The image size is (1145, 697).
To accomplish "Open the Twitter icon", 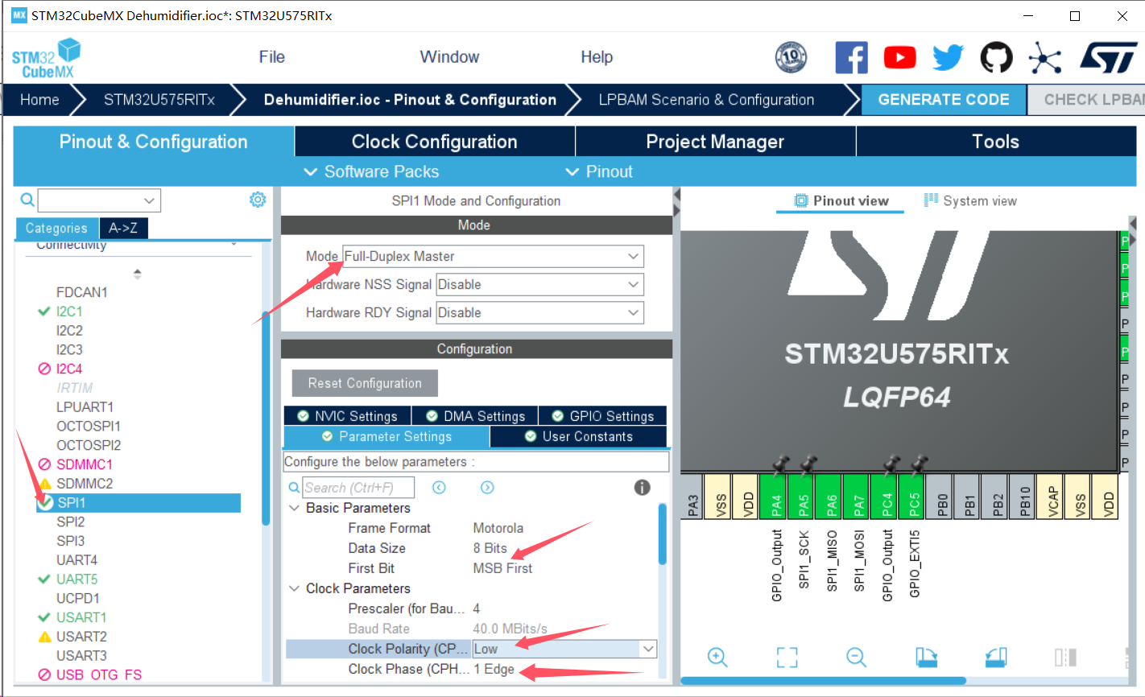I will tap(948, 57).
